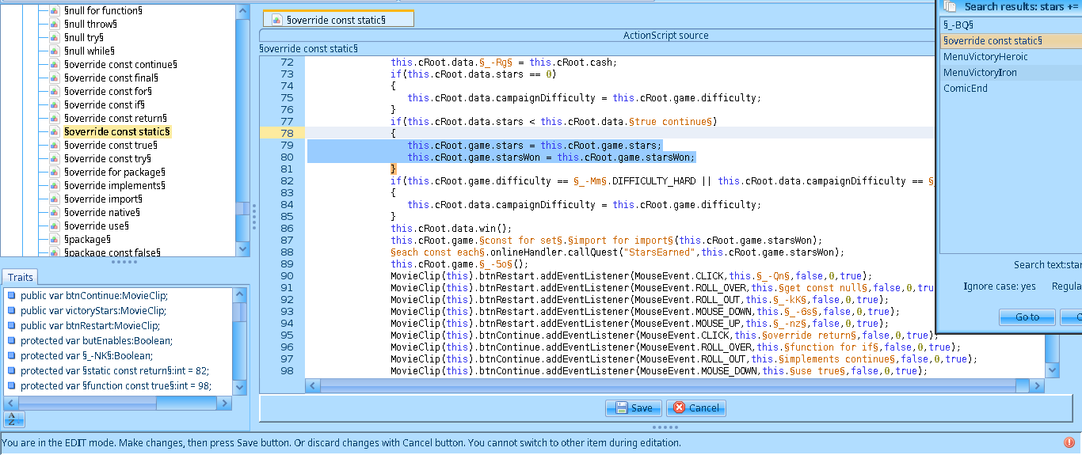
Task: Click the code editor horizontal scroll left arrow
Action: coord(313,385)
